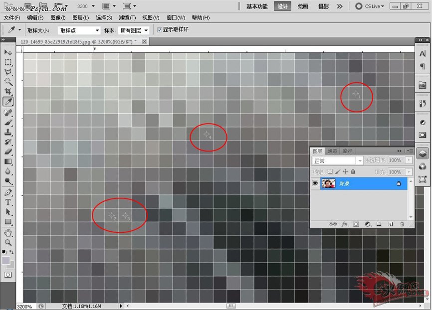The width and height of the screenshot is (432, 310).
Task: Switch to the 路径 tab
Action: tap(347, 151)
